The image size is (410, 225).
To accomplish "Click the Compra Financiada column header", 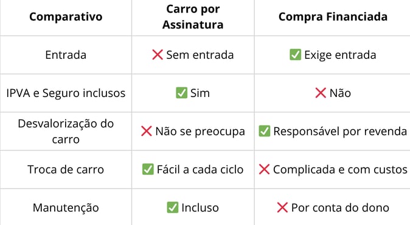I will (333, 17).
